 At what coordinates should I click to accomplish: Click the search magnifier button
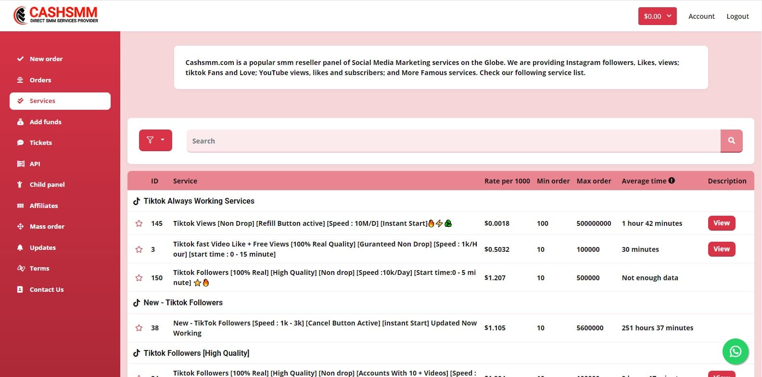[731, 141]
